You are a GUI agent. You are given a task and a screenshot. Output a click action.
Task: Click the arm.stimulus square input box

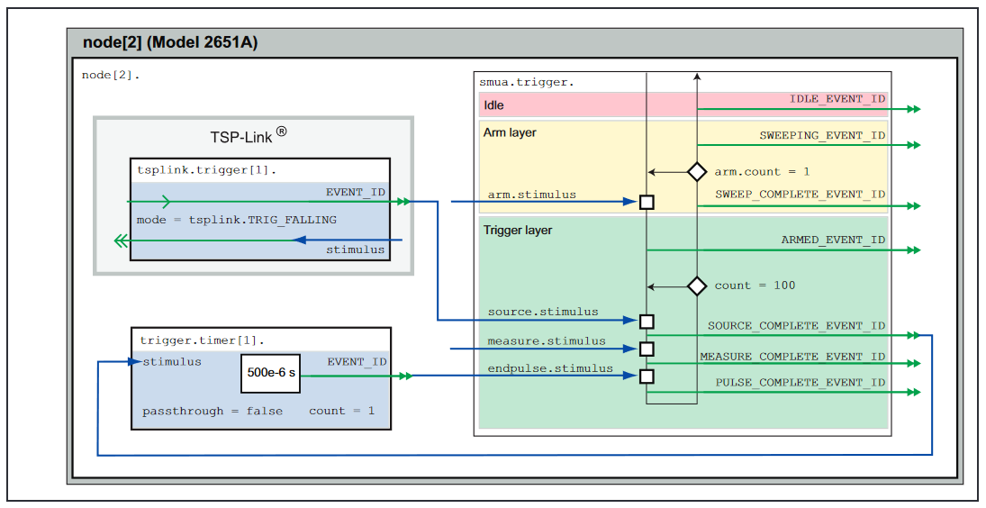tap(647, 202)
